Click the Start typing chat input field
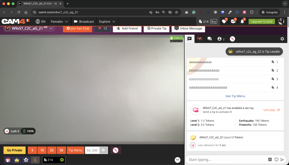The width and height of the screenshot is (289, 165). pos(226,160)
